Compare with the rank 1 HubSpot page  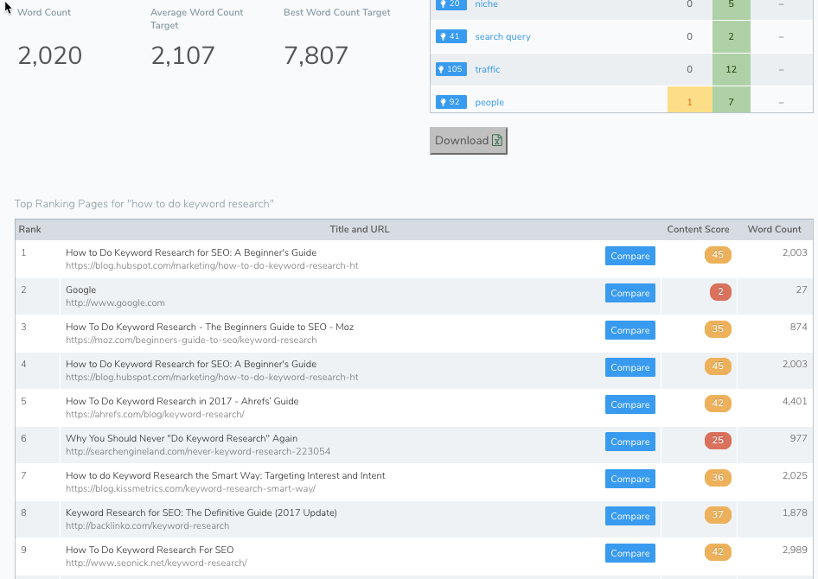[x=629, y=256]
